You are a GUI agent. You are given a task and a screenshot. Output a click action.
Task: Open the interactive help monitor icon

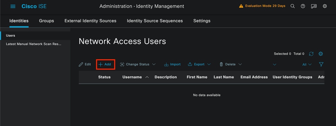click(x=314, y=6)
